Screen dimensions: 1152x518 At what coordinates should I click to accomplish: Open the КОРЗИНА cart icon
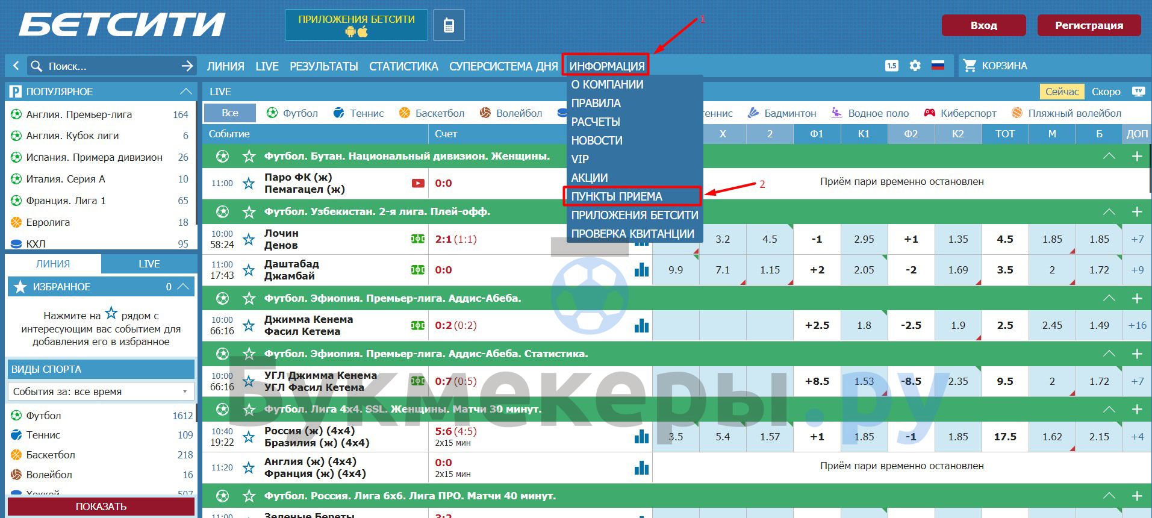click(970, 66)
